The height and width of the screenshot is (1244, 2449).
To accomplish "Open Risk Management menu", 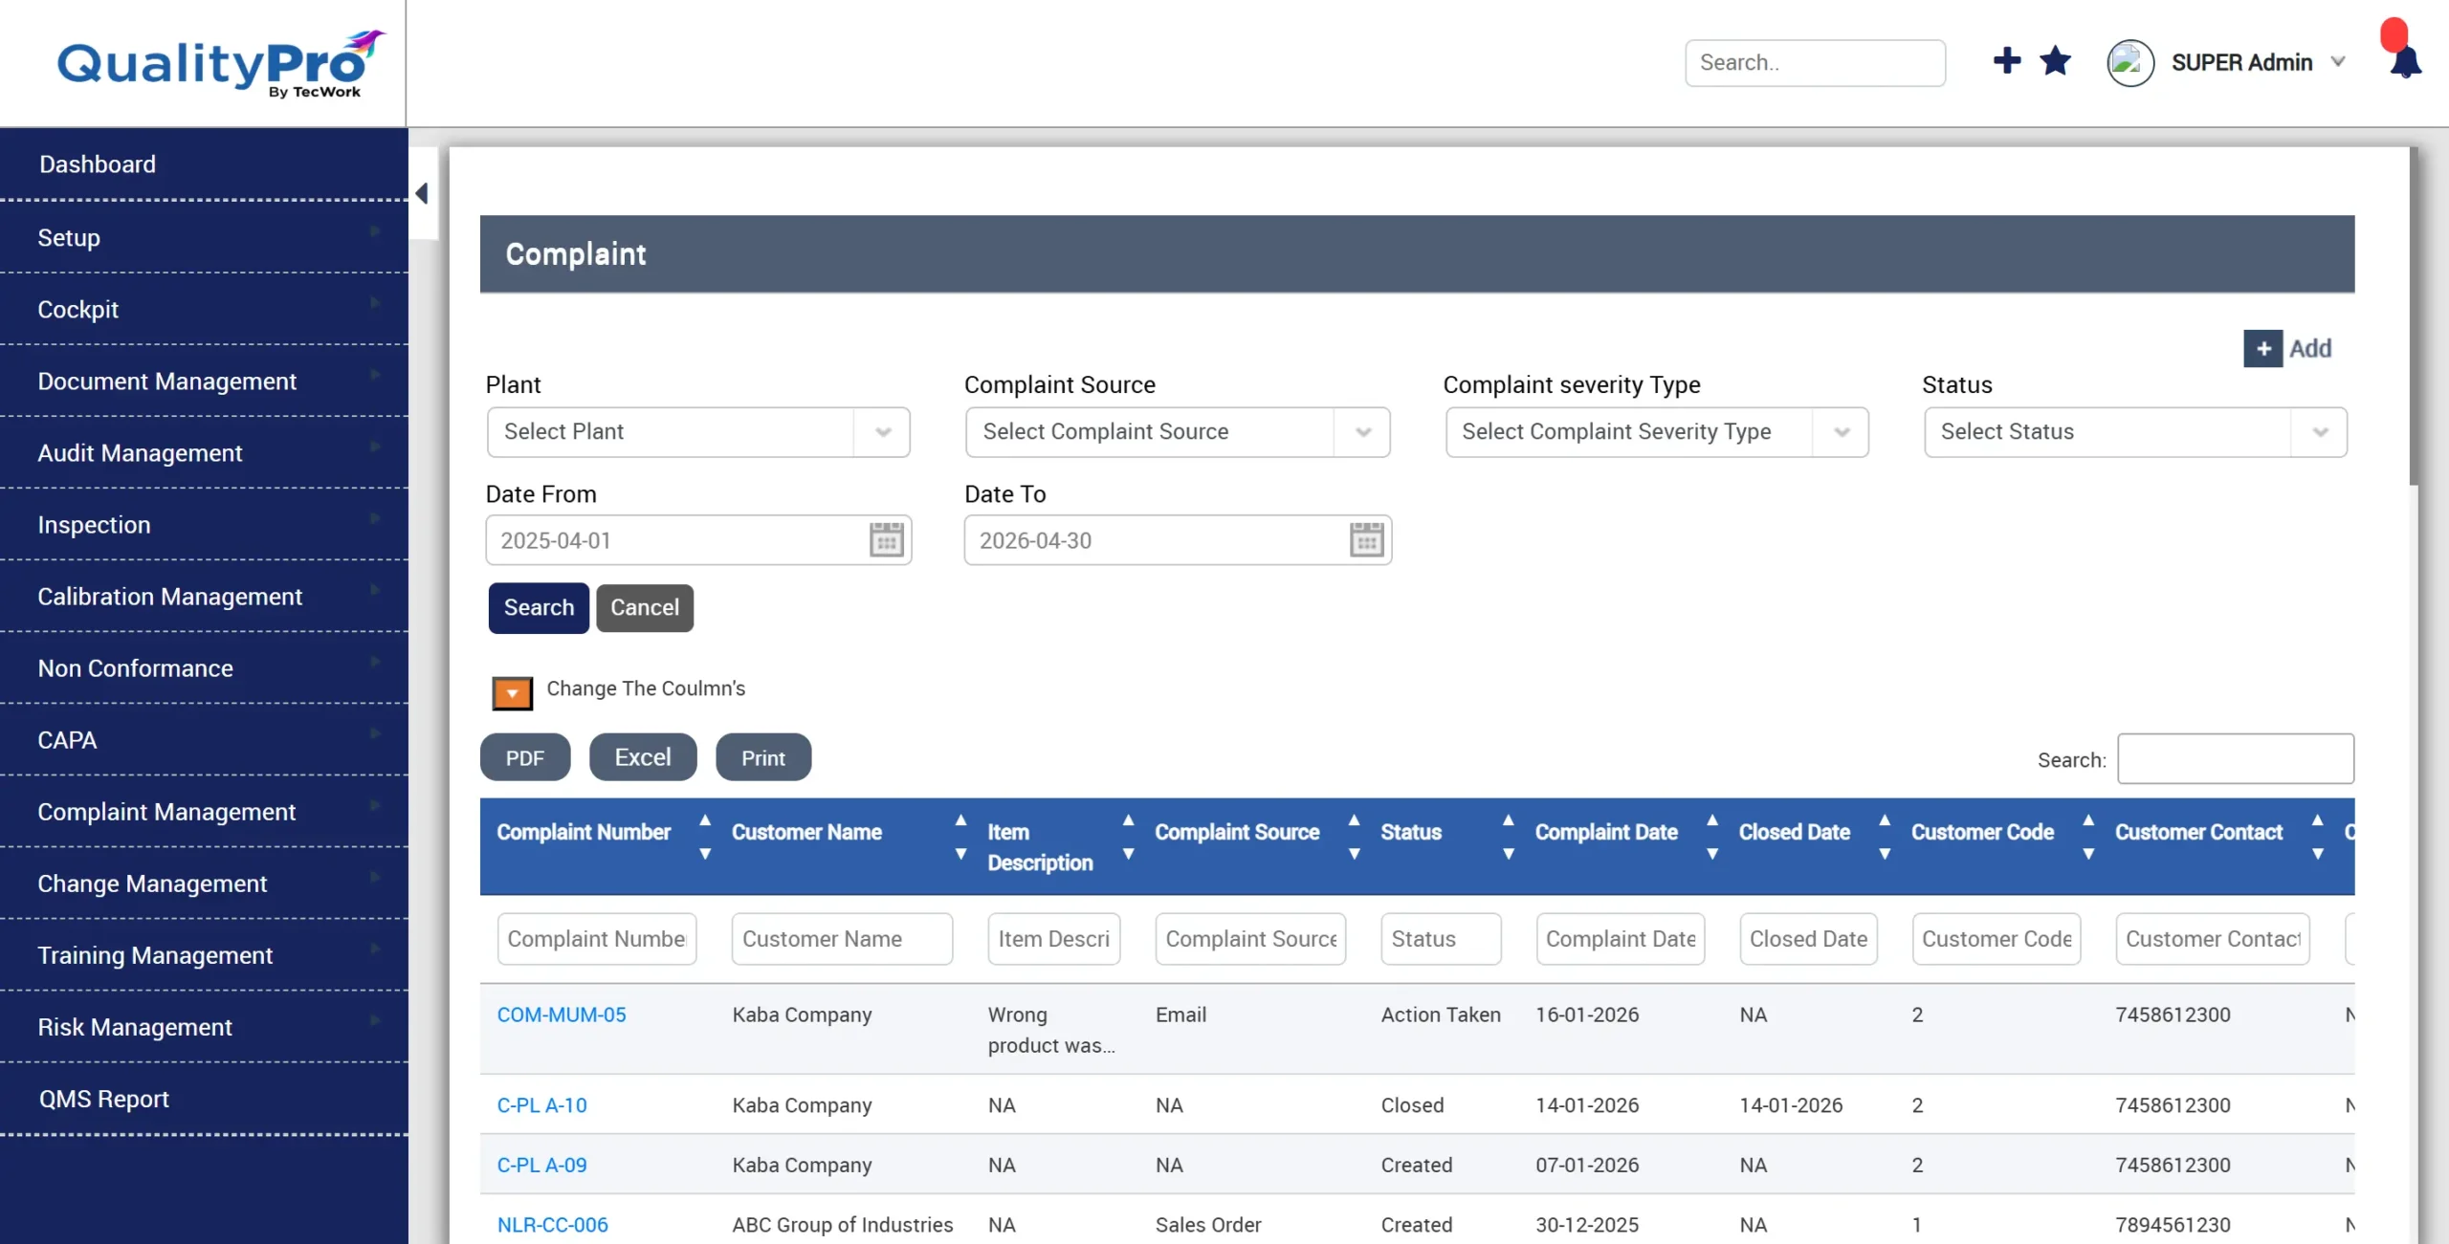I will tap(204, 1026).
